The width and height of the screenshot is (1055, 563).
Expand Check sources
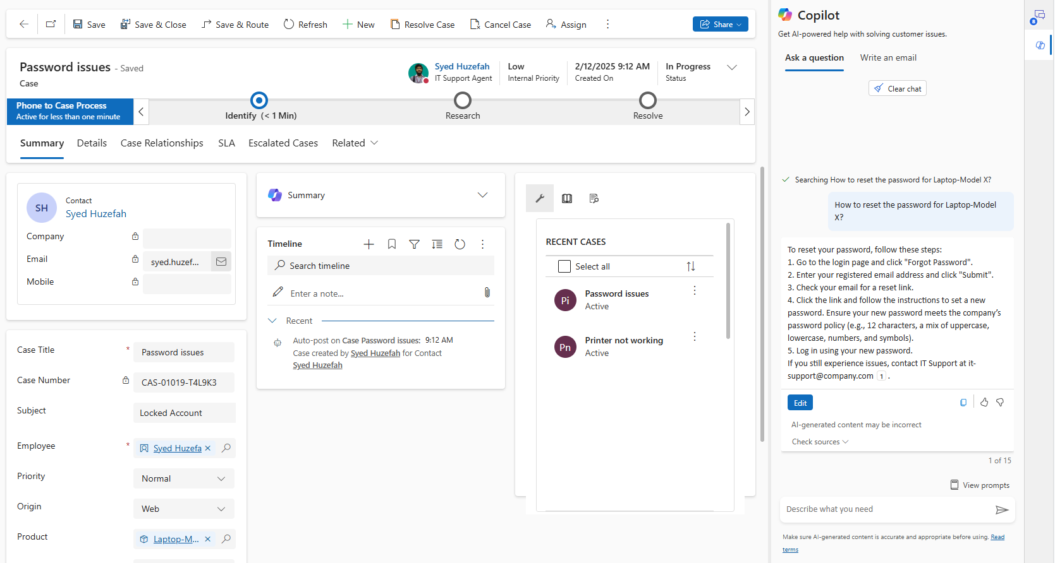point(820,442)
